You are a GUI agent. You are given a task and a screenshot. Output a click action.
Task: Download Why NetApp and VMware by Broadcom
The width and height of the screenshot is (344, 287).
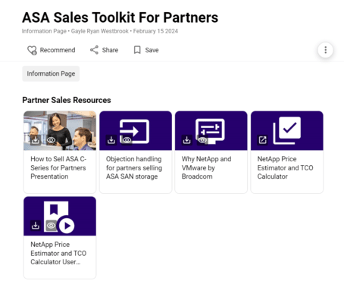(x=186, y=140)
